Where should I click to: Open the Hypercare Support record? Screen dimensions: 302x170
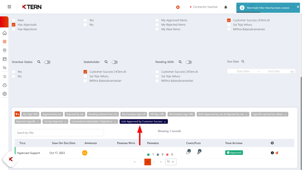click(x=29, y=153)
